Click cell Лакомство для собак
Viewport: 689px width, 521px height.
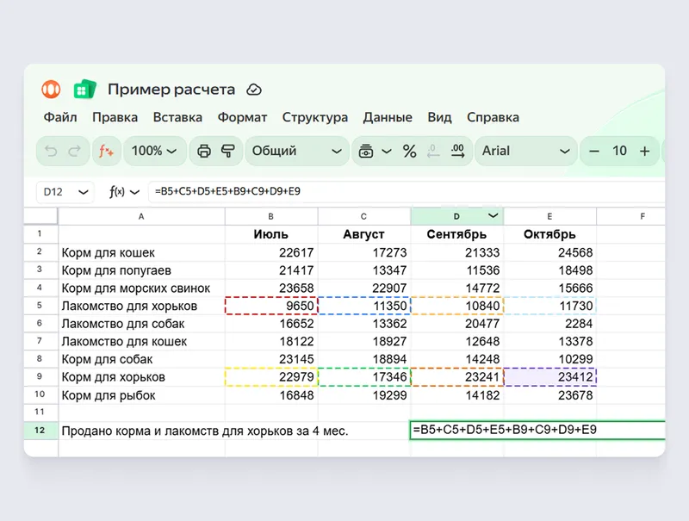[141, 324]
